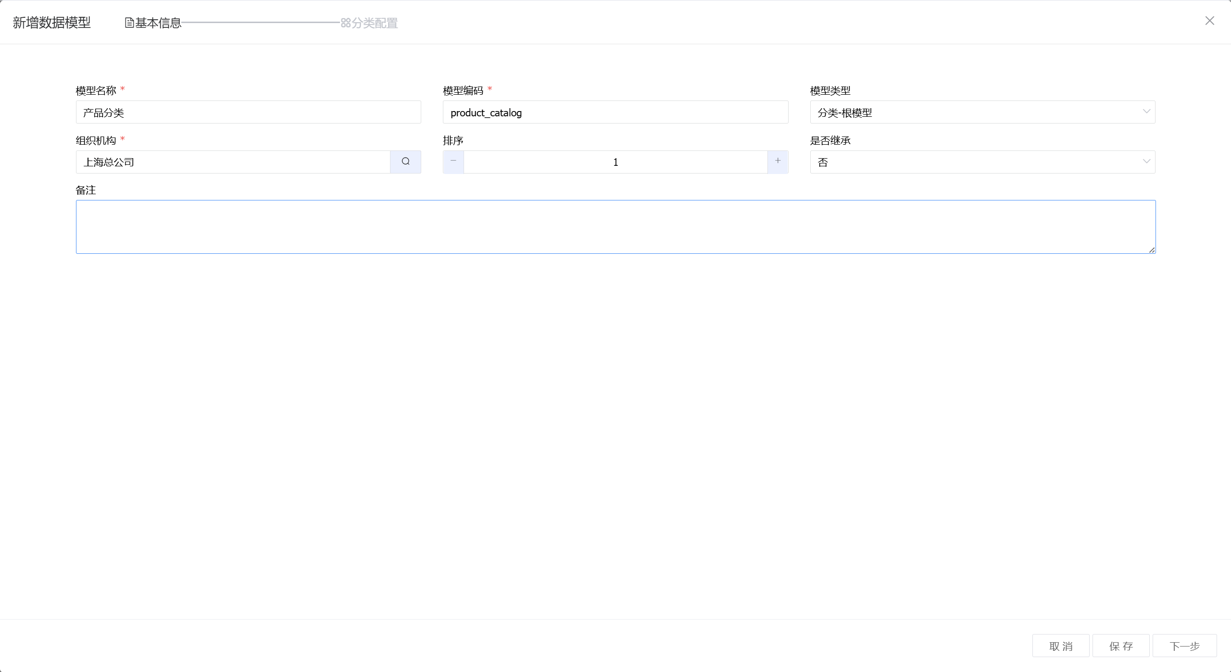The width and height of the screenshot is (1231, 672).
Task: Click the 模型编码 product_catalog field
Action: (x=615, y=112)
